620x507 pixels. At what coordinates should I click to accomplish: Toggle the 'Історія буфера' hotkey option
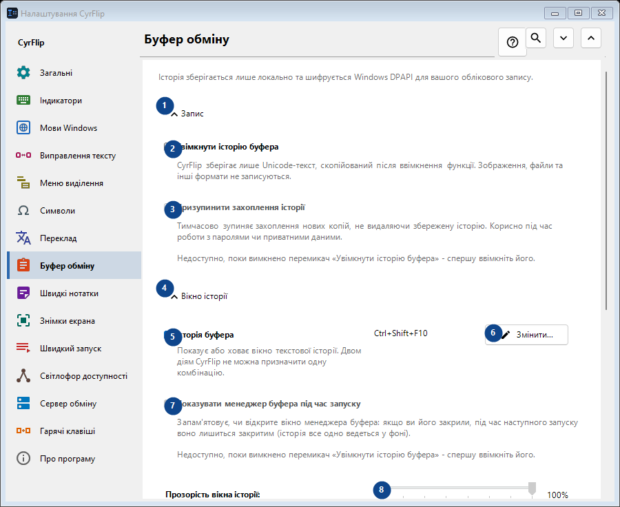tap(199, 335)
